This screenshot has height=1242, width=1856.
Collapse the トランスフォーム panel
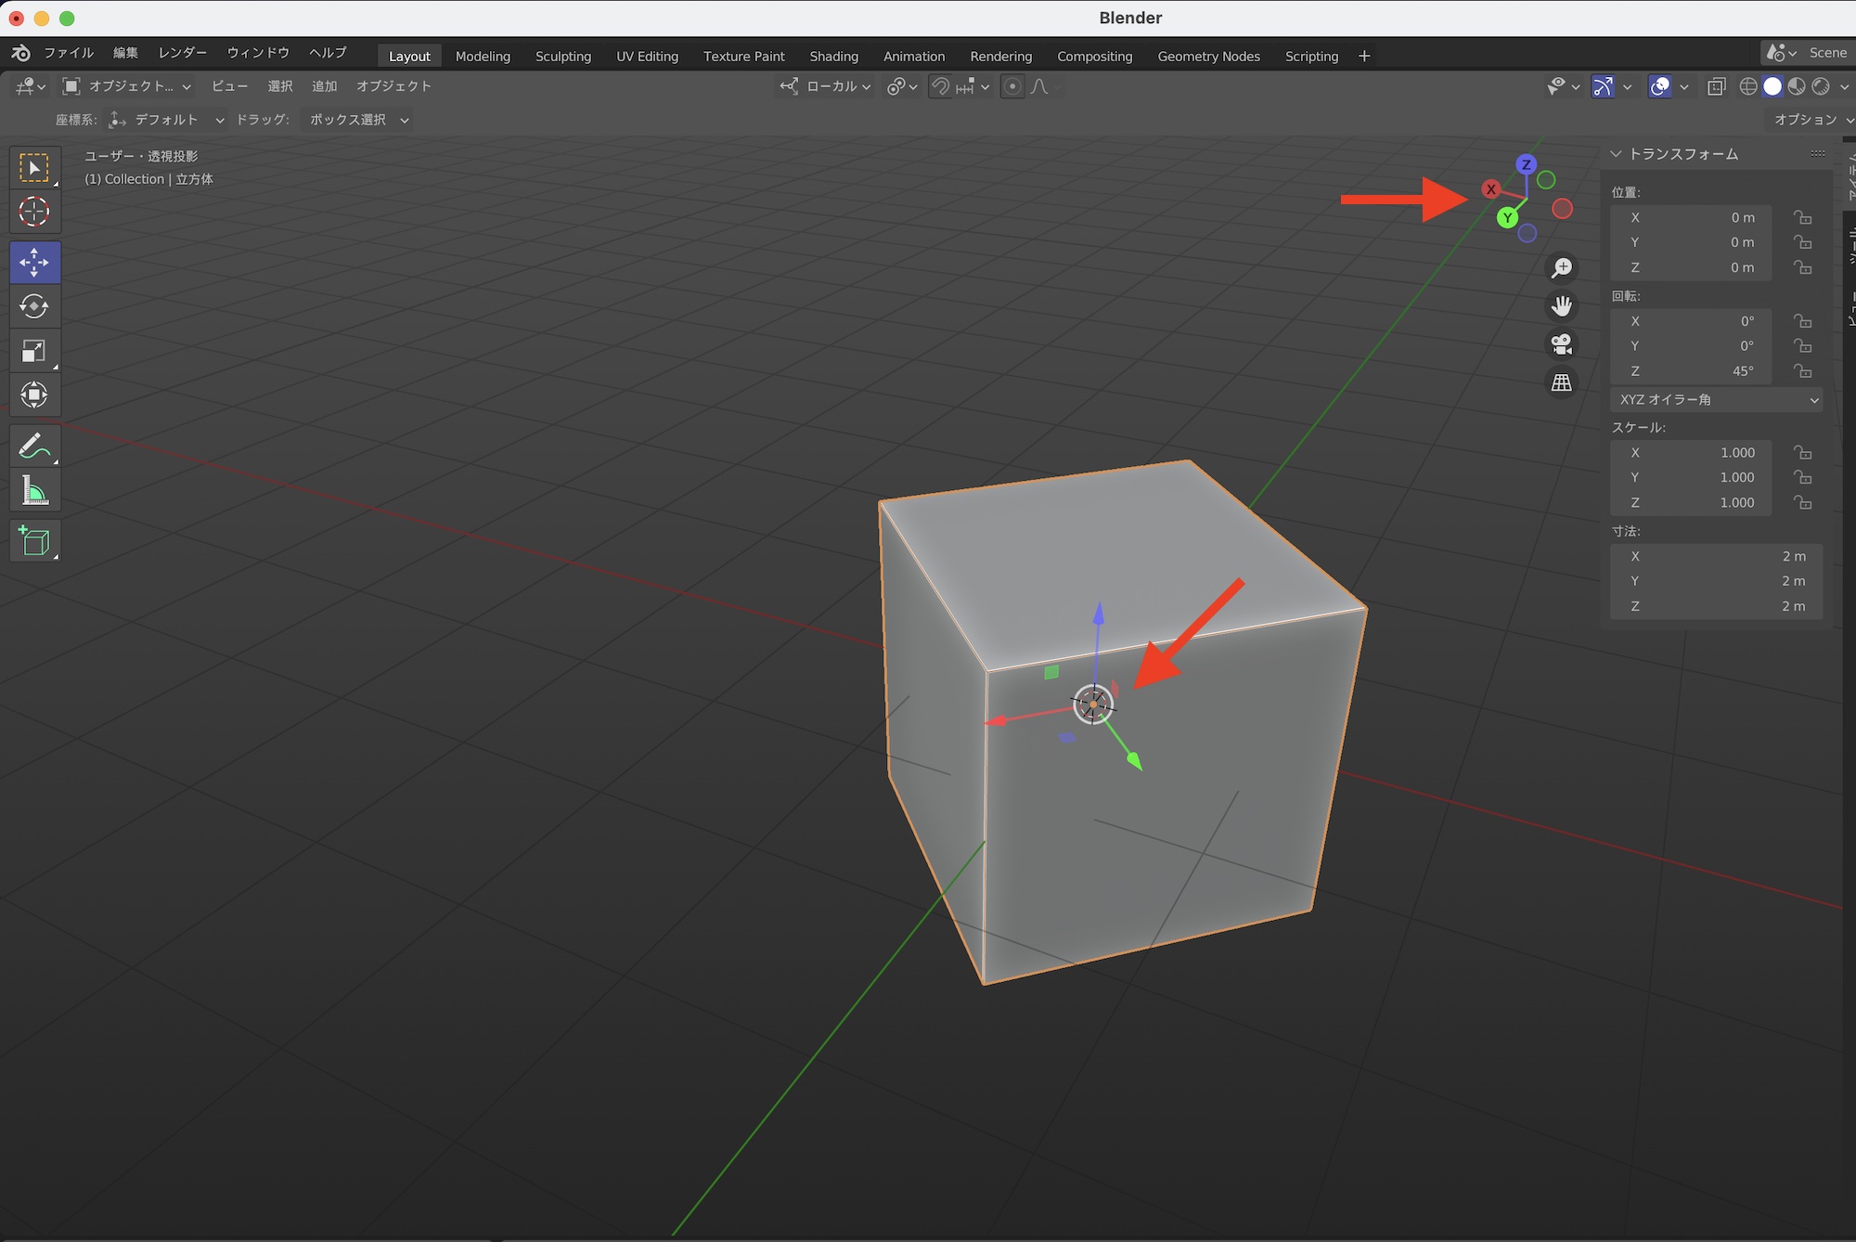1616,154
